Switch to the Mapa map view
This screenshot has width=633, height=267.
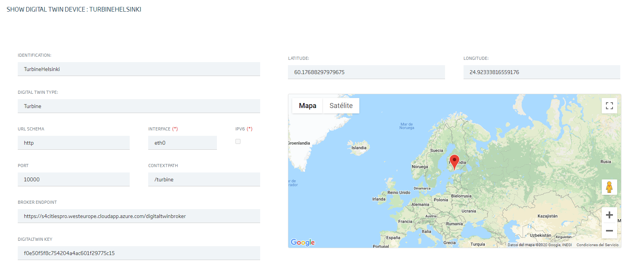307,106
